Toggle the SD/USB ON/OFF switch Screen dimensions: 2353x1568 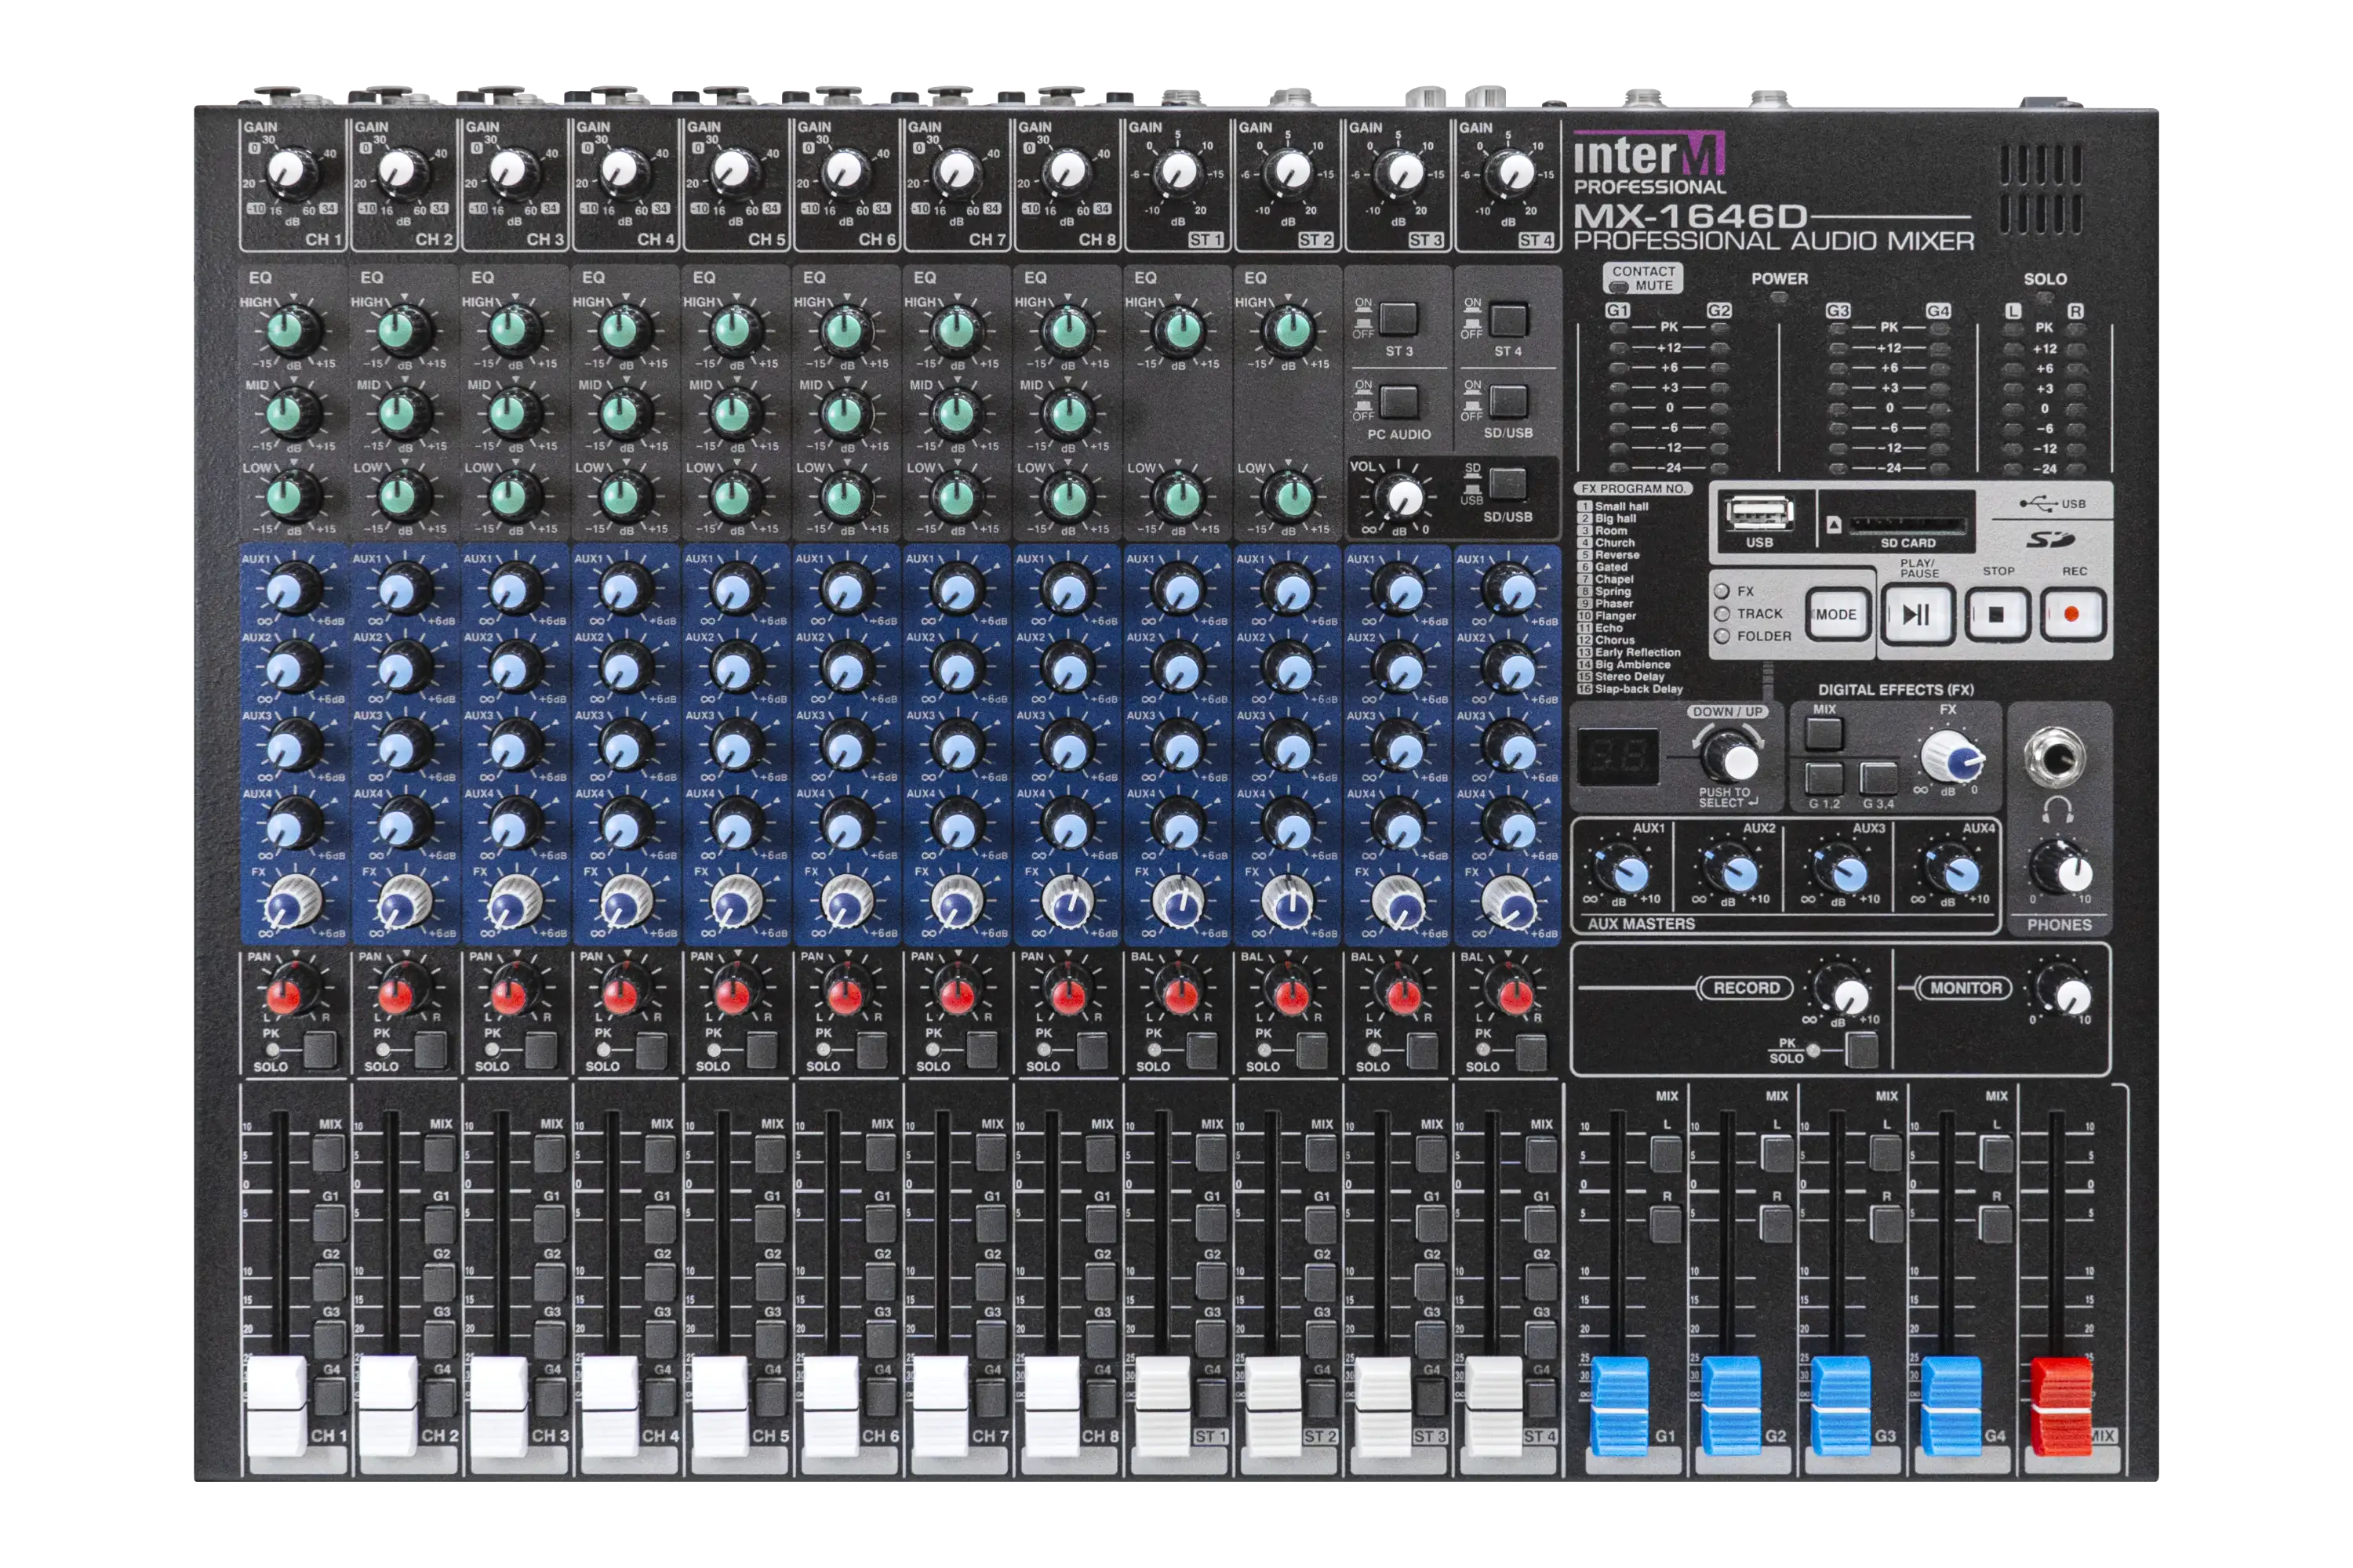(1508, 401)
